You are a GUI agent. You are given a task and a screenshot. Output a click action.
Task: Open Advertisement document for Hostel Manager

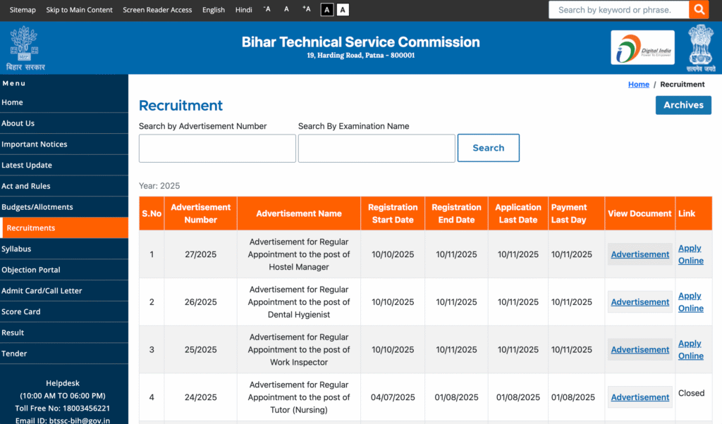pyautogui.click(x=640, y=254)
